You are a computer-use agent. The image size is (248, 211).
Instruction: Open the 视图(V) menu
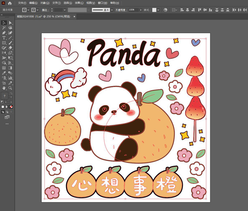91,3
